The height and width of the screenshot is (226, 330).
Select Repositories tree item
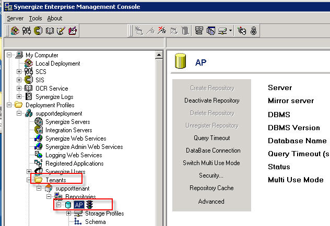[80, 196]
